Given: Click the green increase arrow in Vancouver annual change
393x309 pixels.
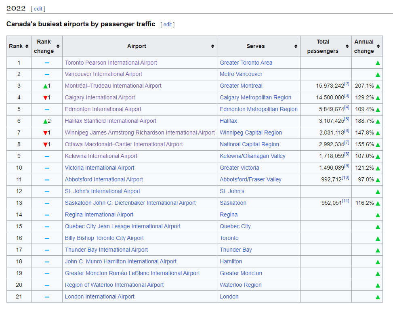Looking at the screenshot, I should coord(378,75).
